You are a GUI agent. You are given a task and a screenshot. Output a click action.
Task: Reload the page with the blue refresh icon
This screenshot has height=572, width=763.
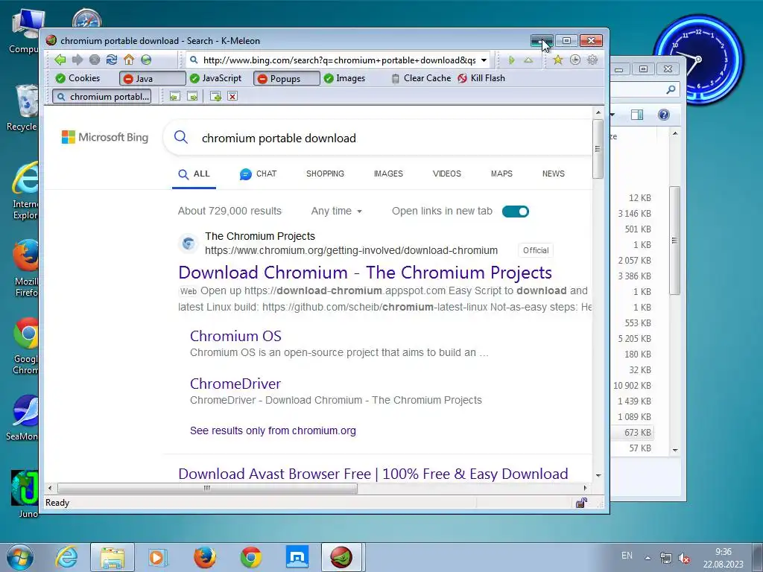112,60
